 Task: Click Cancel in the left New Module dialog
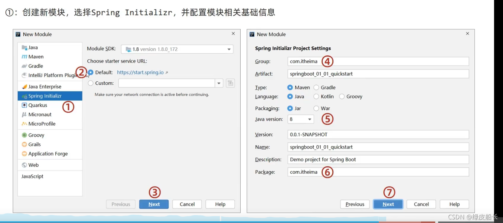tap(187, 204)
